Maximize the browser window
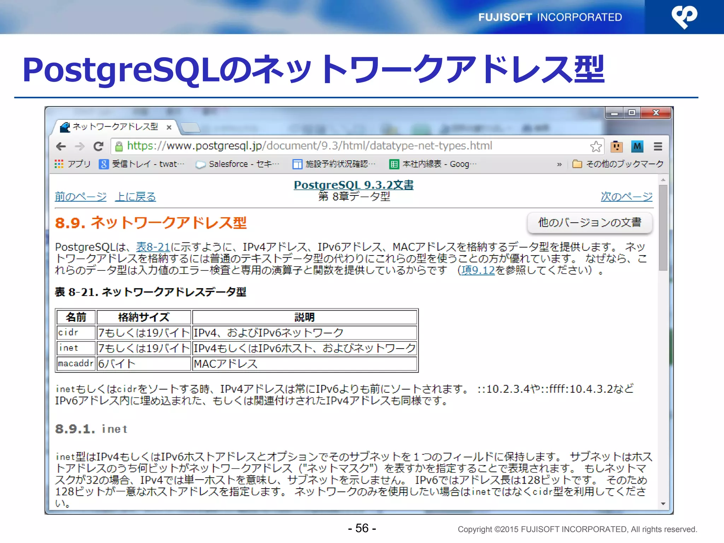This screenshot has width=724, height=543. click(x=632, y=113)
